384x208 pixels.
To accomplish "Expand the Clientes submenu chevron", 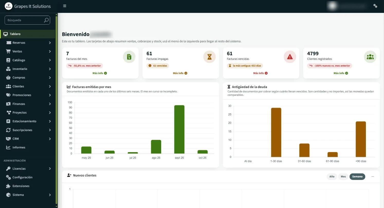I will tap(50, 86).
